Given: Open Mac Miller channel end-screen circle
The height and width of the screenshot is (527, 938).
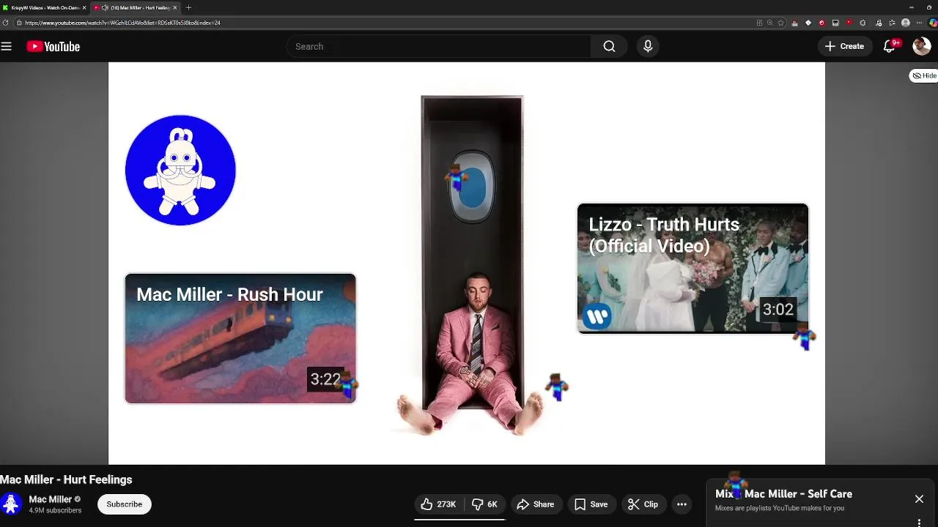Looking at the screenshot, I should tap(180, 170).
